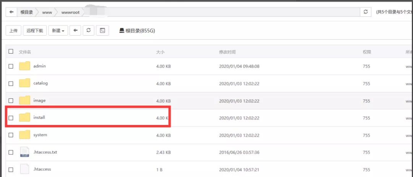
Task: Click the 根目录(855G) disk icon
Action: [122, 31]
